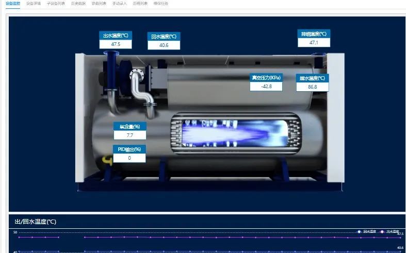Click the PID输出 value box

click(129, 158)
